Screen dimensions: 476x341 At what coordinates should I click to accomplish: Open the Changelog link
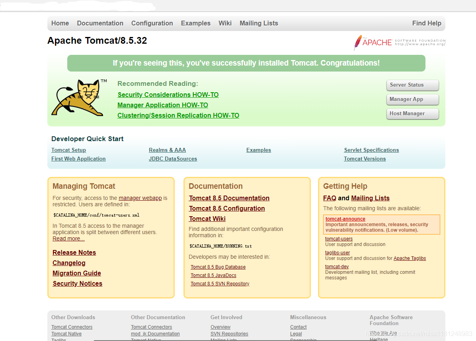tap(69, 263)
